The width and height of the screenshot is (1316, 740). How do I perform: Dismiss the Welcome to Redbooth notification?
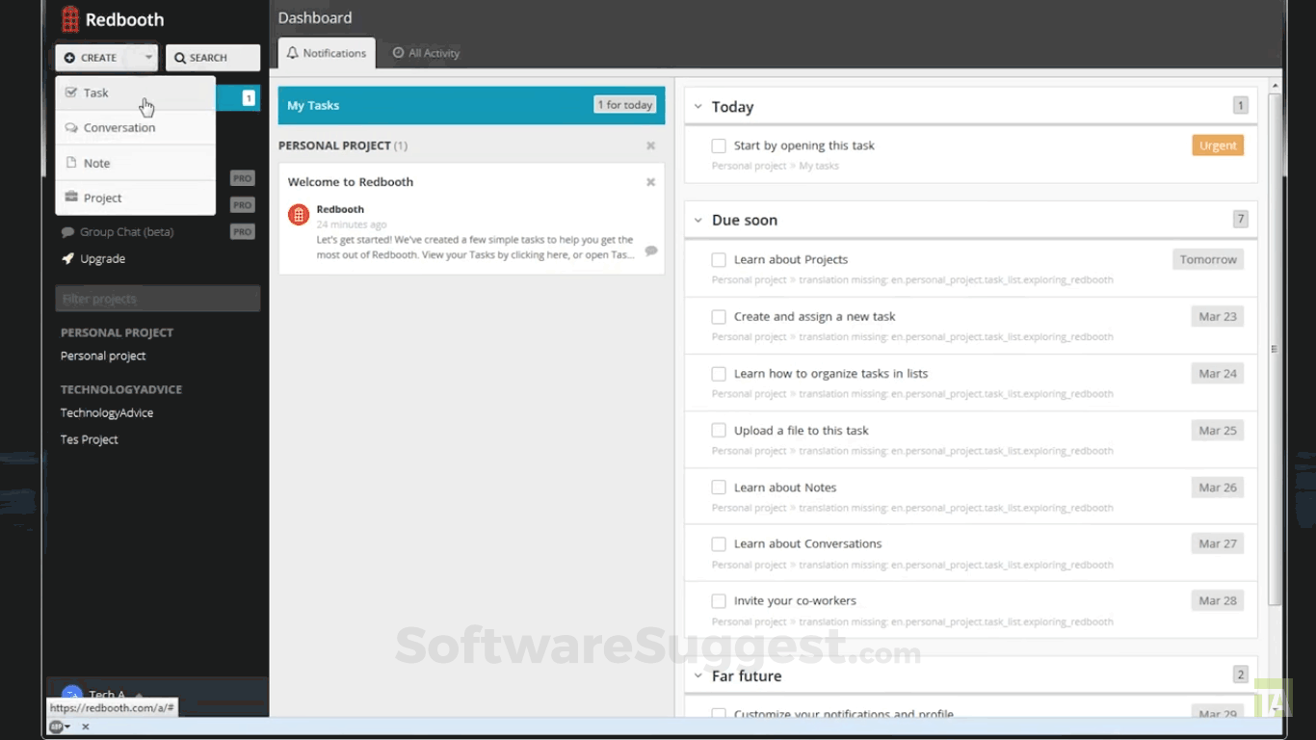(650, 181)
